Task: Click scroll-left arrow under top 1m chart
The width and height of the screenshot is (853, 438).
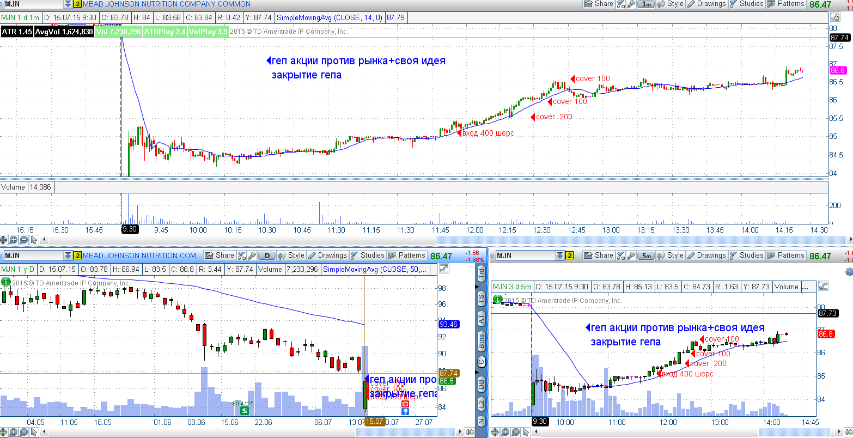Action: coord(45,239)
